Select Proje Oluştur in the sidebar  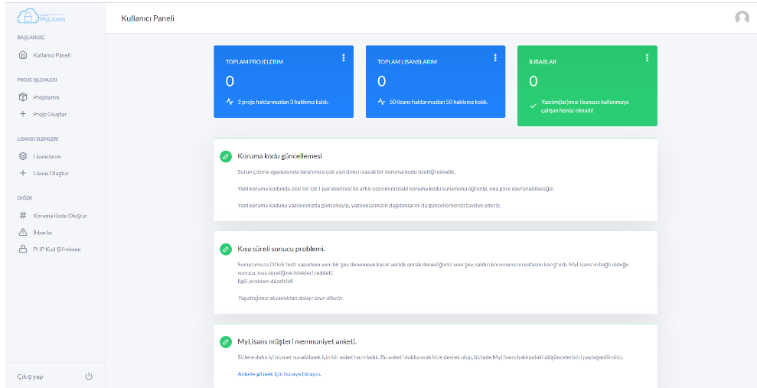click(x=51, y=114)
